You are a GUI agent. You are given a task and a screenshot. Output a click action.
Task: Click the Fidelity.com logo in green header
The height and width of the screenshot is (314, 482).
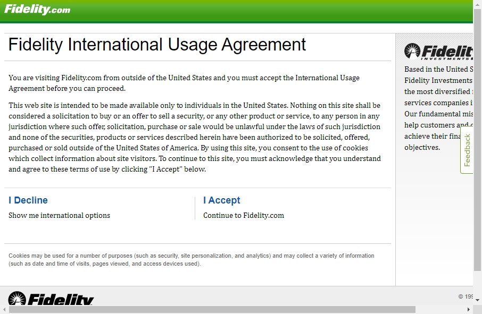tap(37, 9)
